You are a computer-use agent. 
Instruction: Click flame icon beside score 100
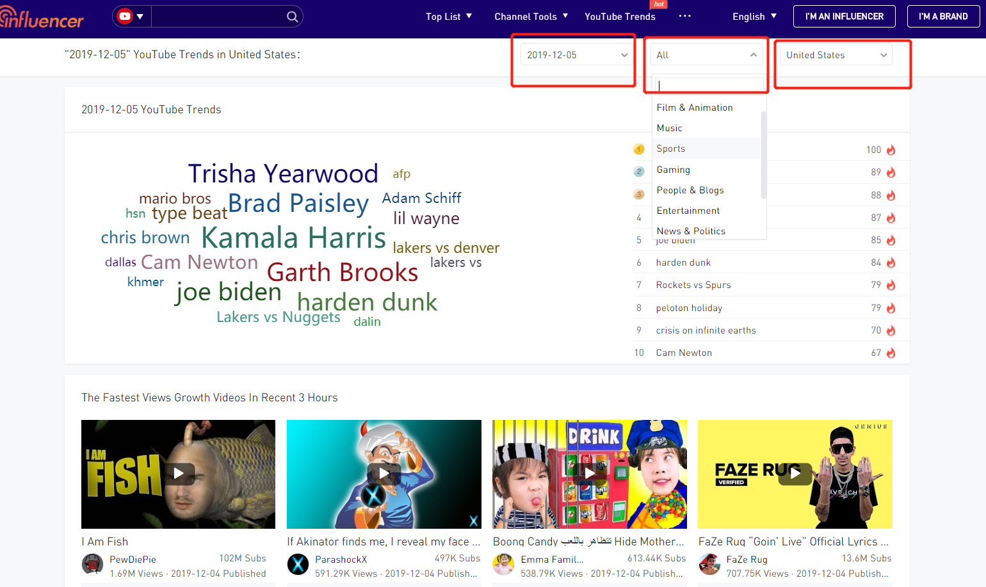[x=891, y=150]
